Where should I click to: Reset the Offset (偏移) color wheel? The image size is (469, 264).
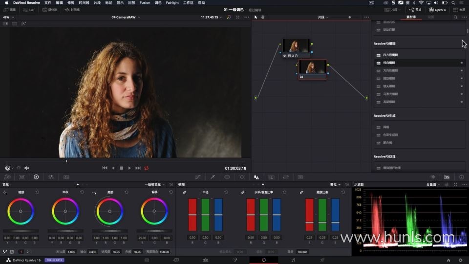[171, 192]
